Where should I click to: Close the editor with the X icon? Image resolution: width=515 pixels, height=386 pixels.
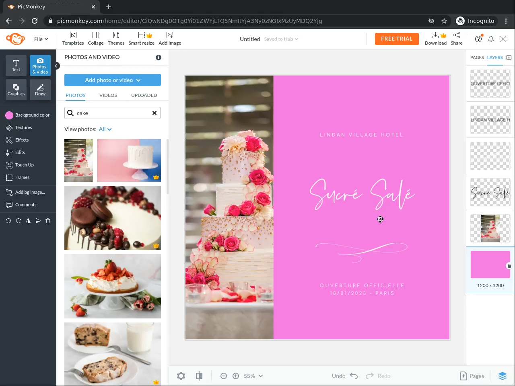pos(503,39)
